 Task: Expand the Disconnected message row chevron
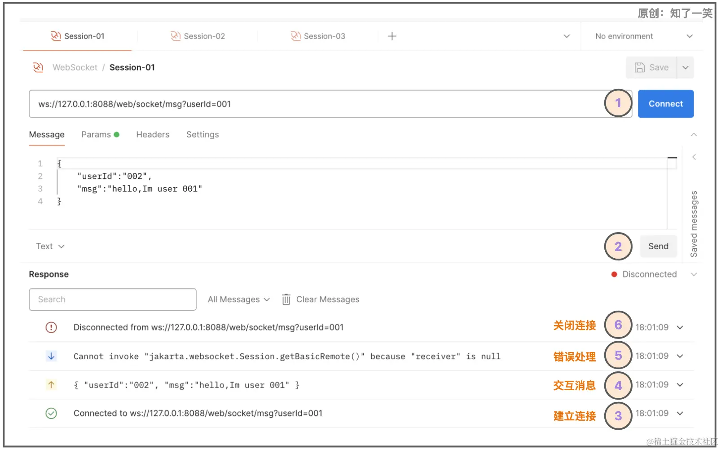click(680, 327)
